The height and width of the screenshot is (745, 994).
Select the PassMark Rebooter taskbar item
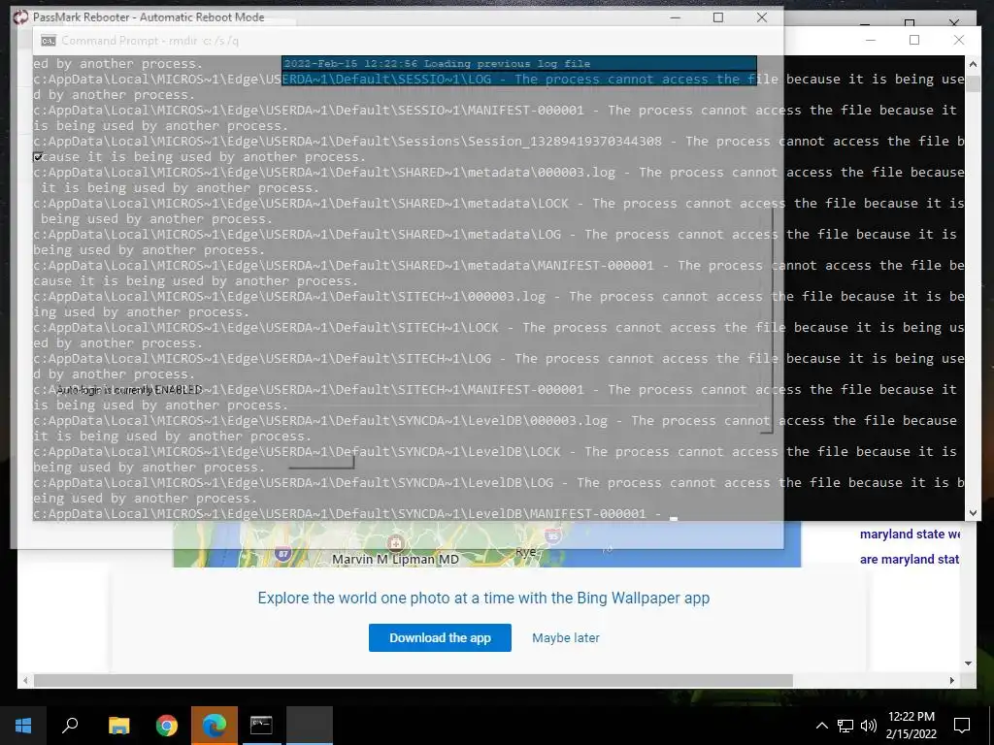[310, 726]
